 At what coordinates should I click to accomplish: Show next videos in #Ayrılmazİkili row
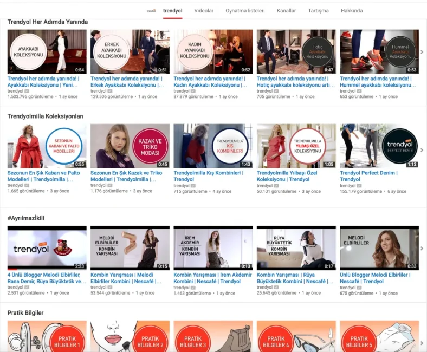pos(422,248)
